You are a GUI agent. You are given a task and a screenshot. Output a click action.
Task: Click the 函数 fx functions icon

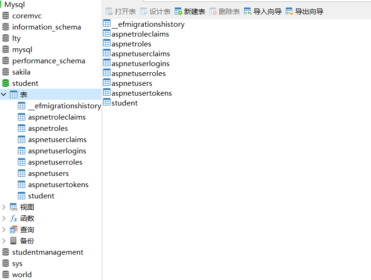[x=14, y=219]
